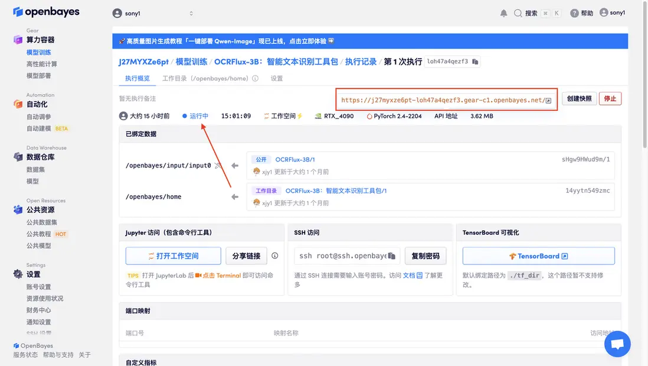Click the user avatar beside 大约 15 小时前
Screen dimensions: 648x366
click(123, 116)
